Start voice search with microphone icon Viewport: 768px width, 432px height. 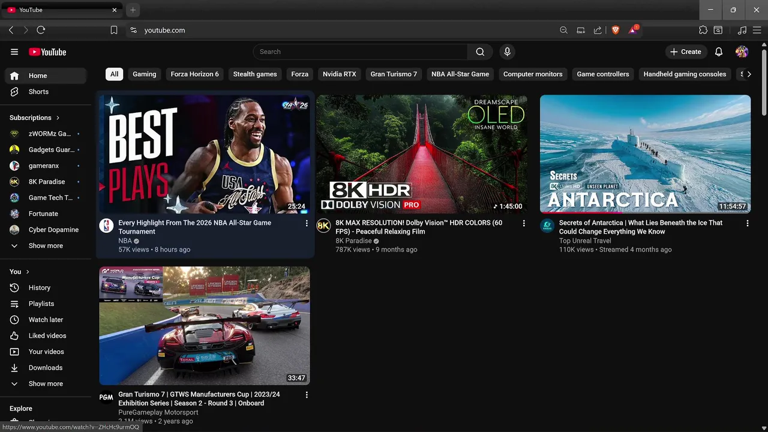pos(507,52)
